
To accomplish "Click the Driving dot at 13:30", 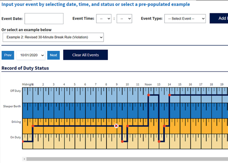I will [x=164, y=126].
